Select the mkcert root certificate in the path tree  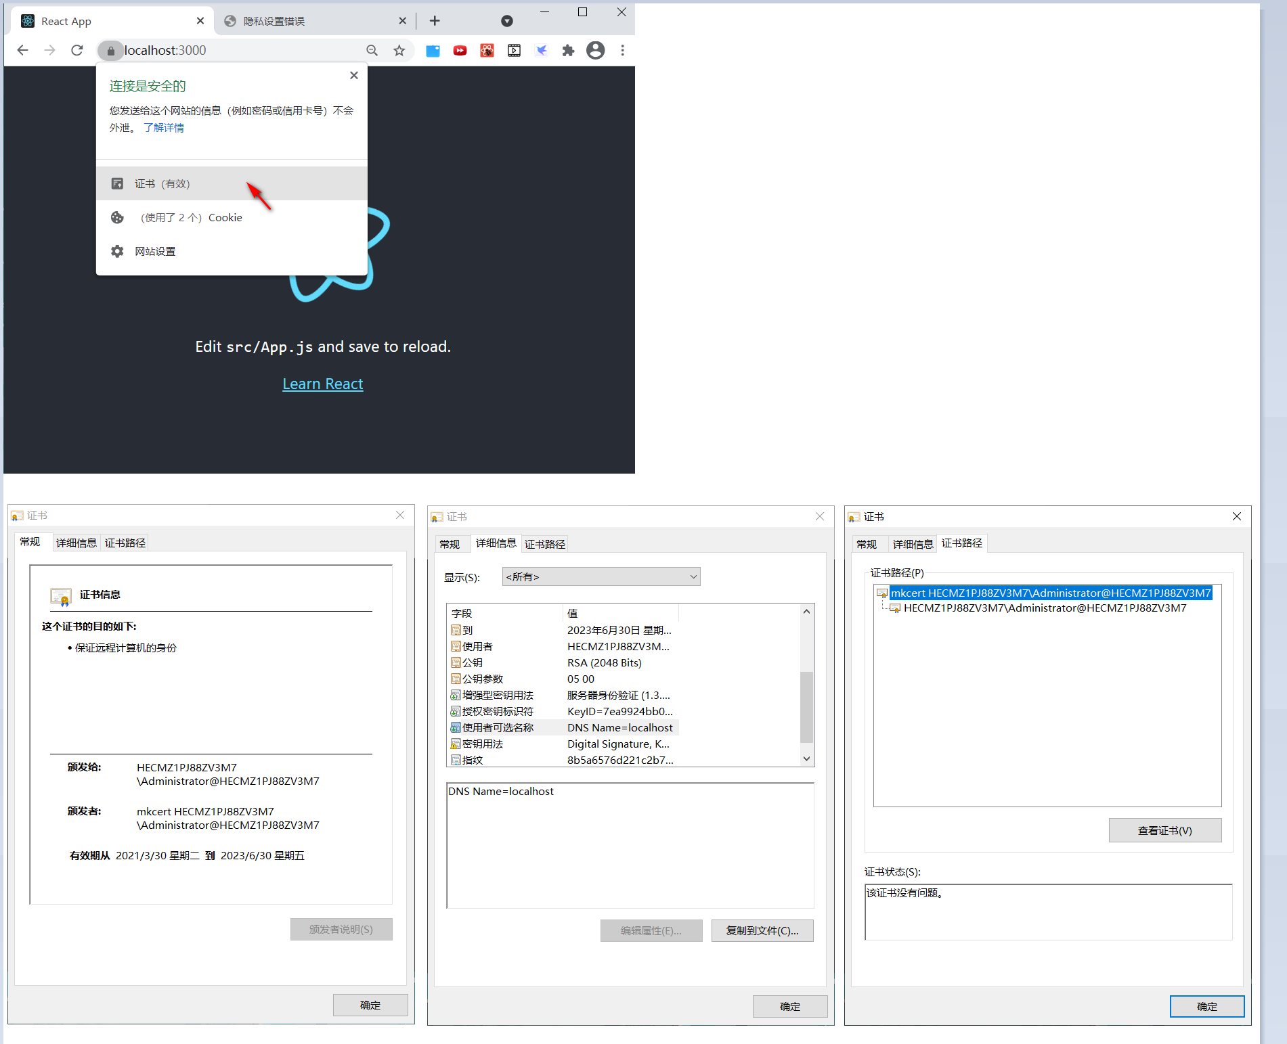1051,593
